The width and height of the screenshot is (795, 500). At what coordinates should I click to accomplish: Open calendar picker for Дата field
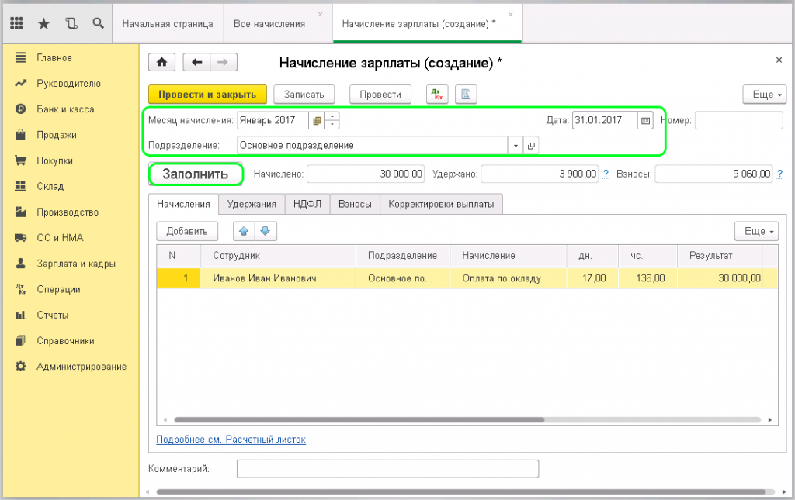(x=645, y=120)
